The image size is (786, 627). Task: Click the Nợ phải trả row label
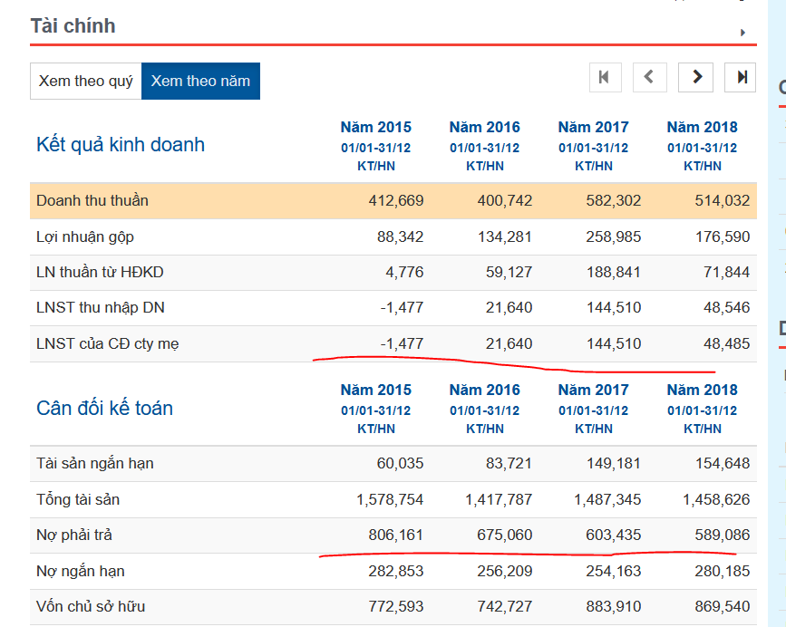(x=74, y=535)
